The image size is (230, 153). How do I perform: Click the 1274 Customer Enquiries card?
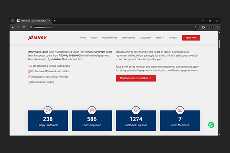click(136, 120)
